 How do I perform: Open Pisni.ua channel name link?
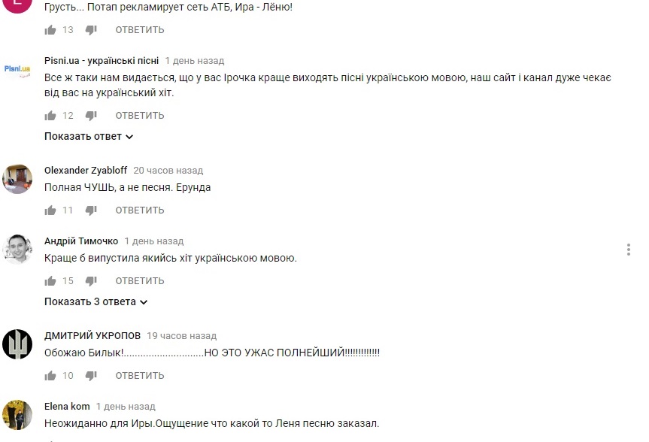point(102,61)
